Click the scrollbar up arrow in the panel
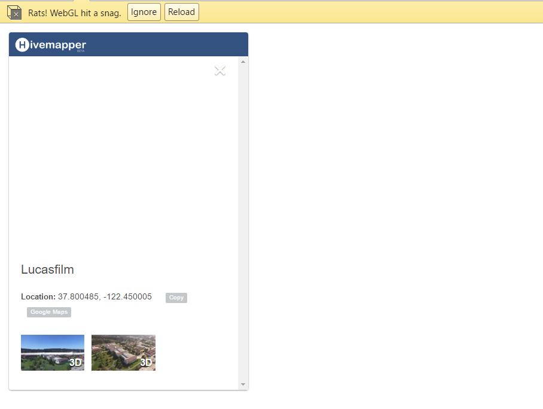Image resolution: width=543 pixels, height=409 pixels. pyautogui.click(x=243, y=62)
